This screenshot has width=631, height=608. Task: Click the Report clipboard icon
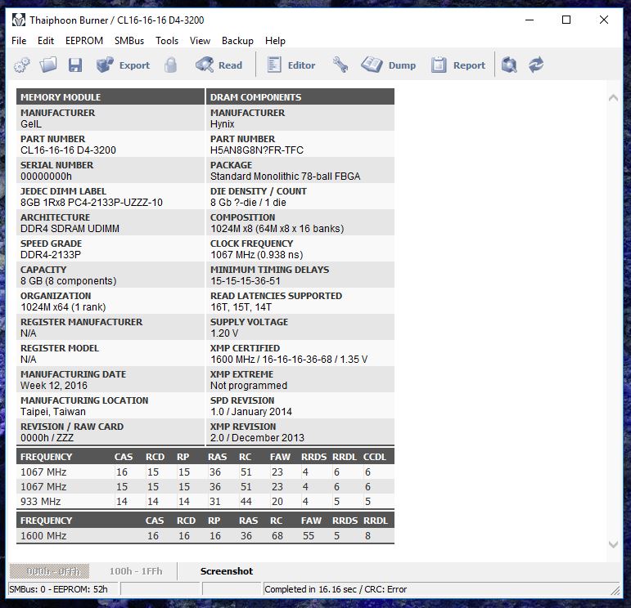(439, 65)
